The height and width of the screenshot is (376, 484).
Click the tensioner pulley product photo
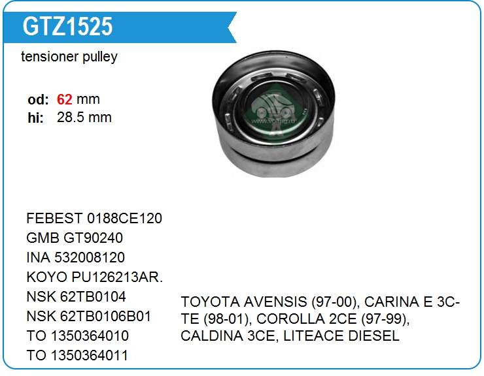[273, 114]
